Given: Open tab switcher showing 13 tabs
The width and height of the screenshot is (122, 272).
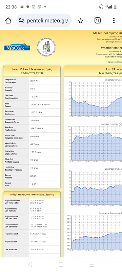Looking at the screenshot, I should 98,20.
